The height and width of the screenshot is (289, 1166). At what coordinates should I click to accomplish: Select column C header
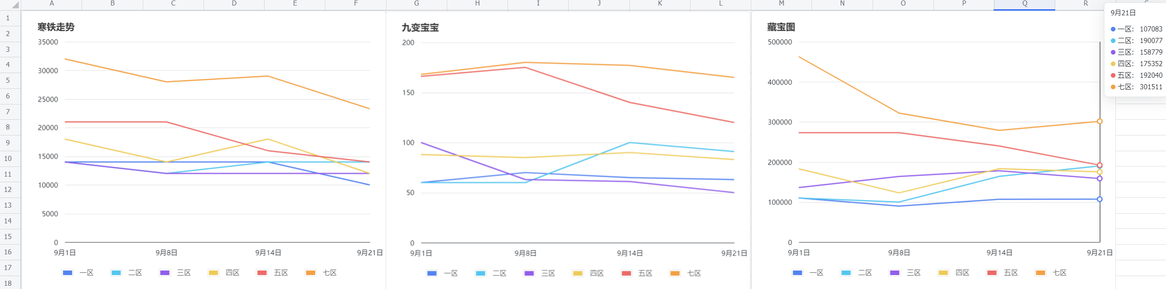click(173, 4)
